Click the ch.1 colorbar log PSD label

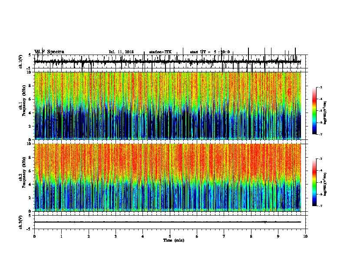325,113
